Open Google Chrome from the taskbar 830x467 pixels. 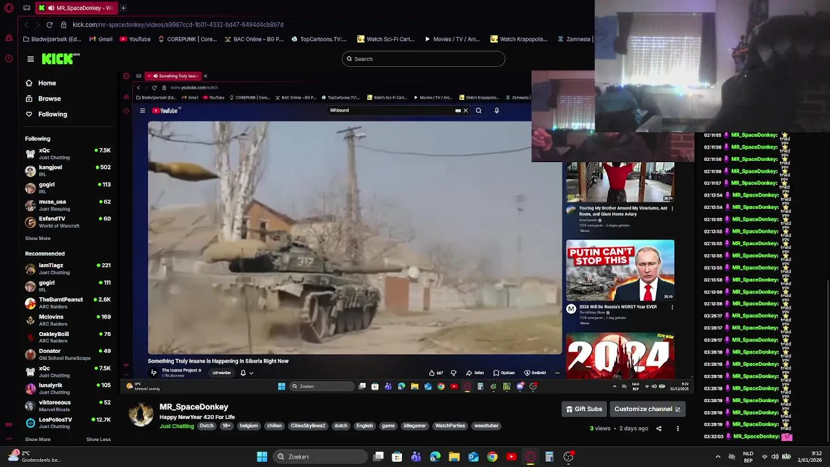(x=492, y=457)
